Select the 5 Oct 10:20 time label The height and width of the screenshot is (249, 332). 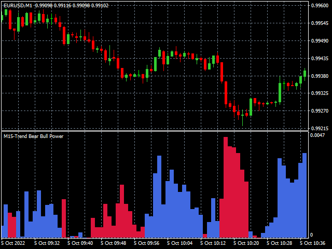coord(246,243)
